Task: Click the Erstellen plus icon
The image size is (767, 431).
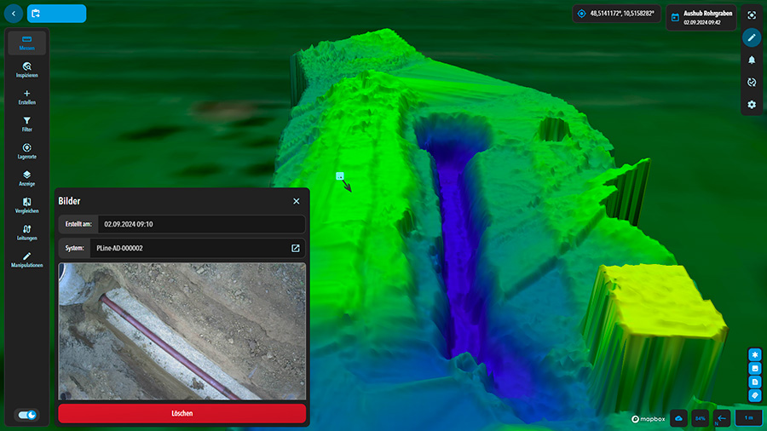Action: pos(26,96)
